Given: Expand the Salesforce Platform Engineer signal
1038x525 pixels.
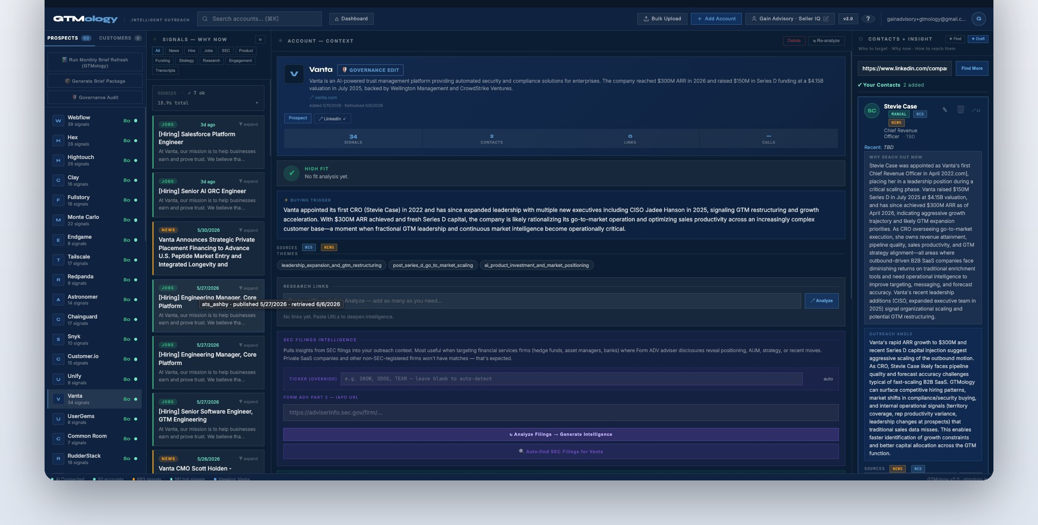Looking at the screenshot, I should [x=249, y=124].
